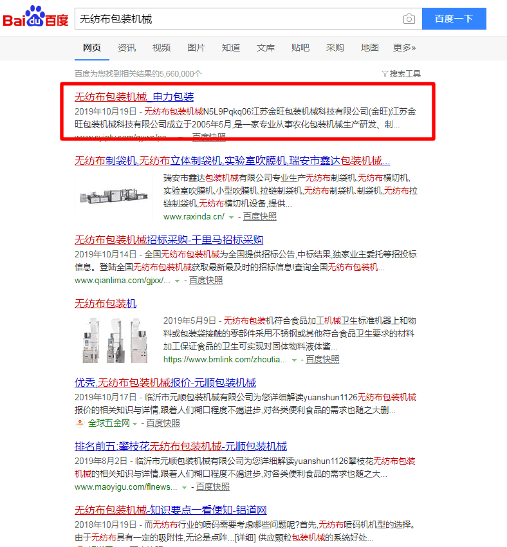This screenshot has height=547, width=507.
Task: Go to the 贴吧 tab
Action: (x=300, y=48)
